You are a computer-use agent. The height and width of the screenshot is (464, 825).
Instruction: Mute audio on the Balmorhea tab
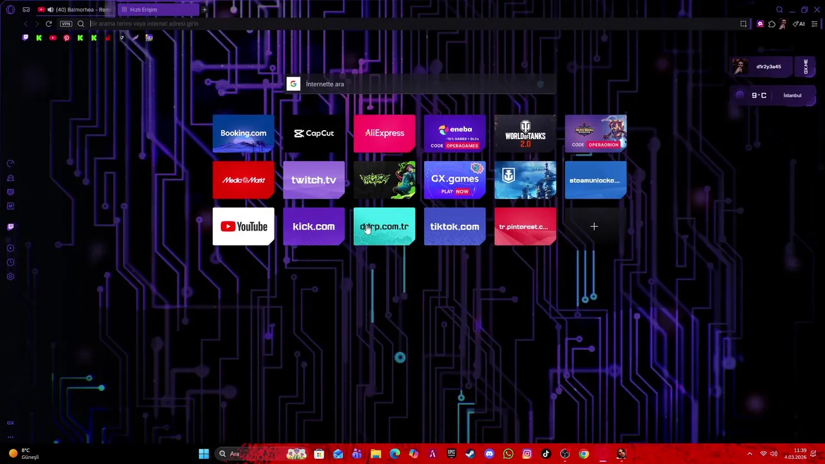click(x=50, y=10)
